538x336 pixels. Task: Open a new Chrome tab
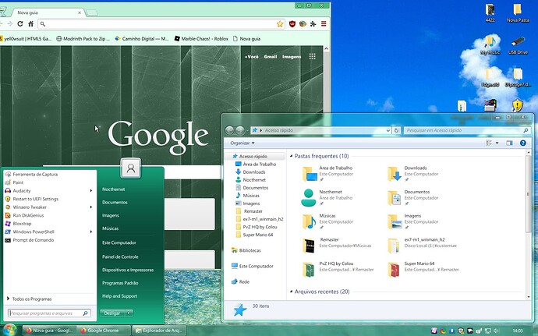click(x=91, y=13)
